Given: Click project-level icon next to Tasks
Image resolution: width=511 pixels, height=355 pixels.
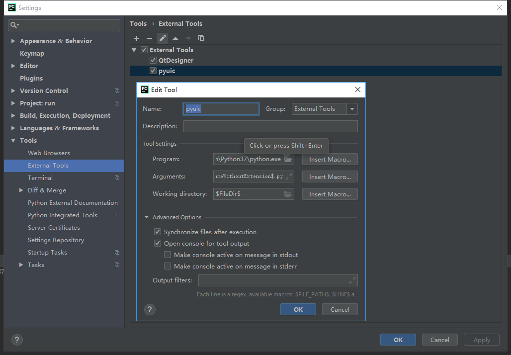Looking at the screenshot, I should 117,265.
